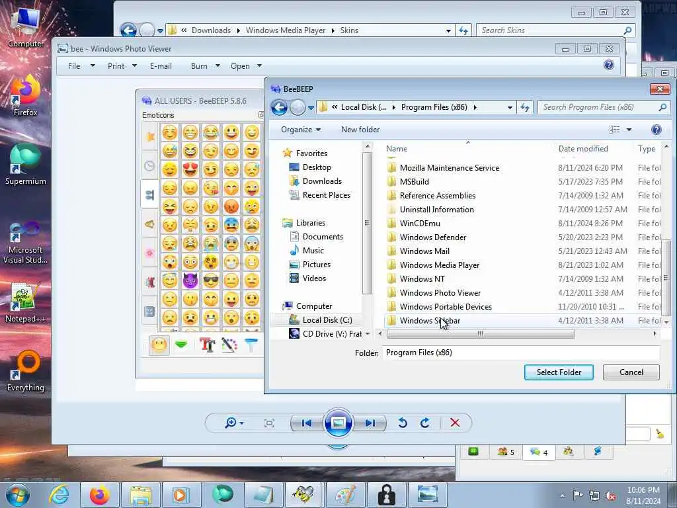Select the Windows Photo Viewer folder
677x508 pixels.
(440, 292)
